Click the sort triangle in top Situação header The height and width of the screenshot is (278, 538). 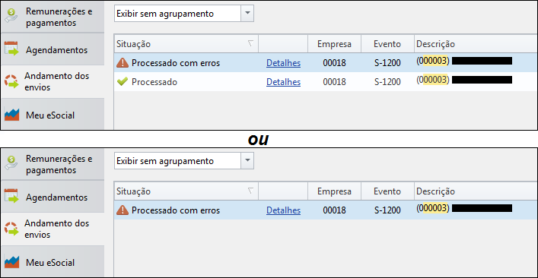(x=250, y=43)
